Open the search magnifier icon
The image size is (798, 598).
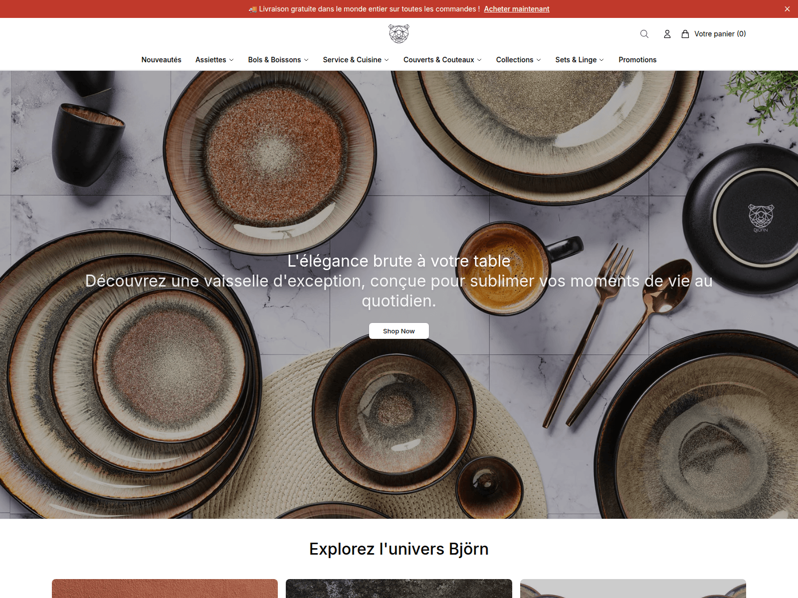click(644, 34)
